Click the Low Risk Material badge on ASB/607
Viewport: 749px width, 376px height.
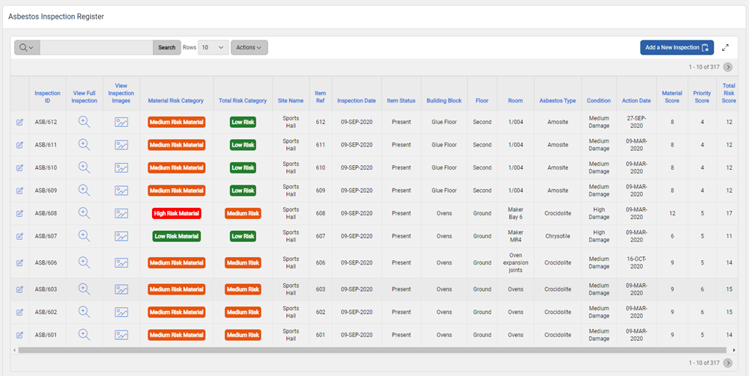[176, 236]
